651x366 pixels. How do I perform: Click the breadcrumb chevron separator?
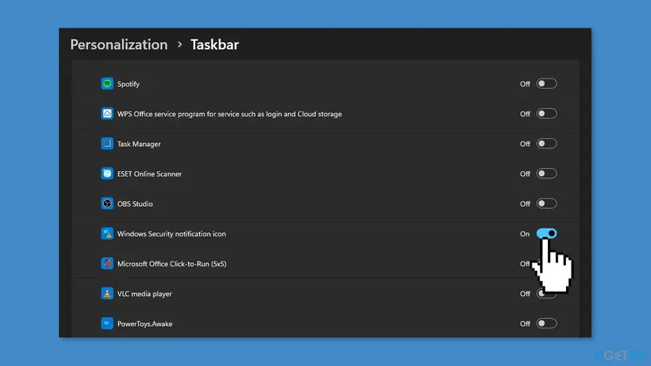point(179,45)
